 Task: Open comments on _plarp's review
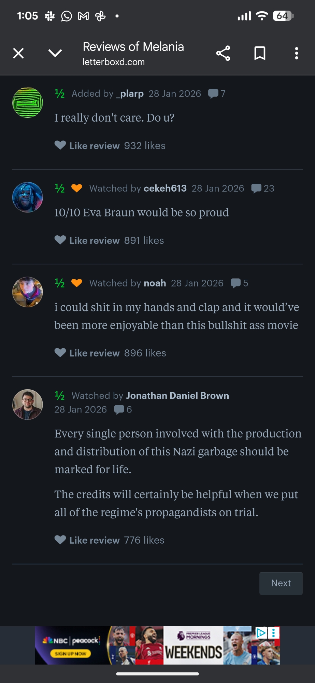point(216,94)
